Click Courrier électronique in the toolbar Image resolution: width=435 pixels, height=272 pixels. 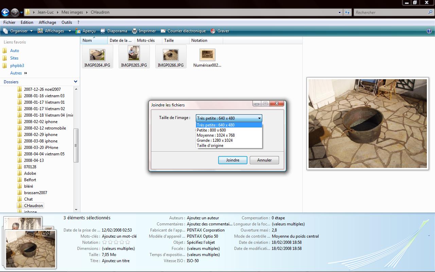183,31
